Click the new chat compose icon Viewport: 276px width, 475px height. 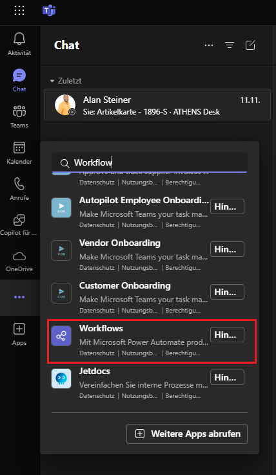pyautogui.click(x=250, y=45)
